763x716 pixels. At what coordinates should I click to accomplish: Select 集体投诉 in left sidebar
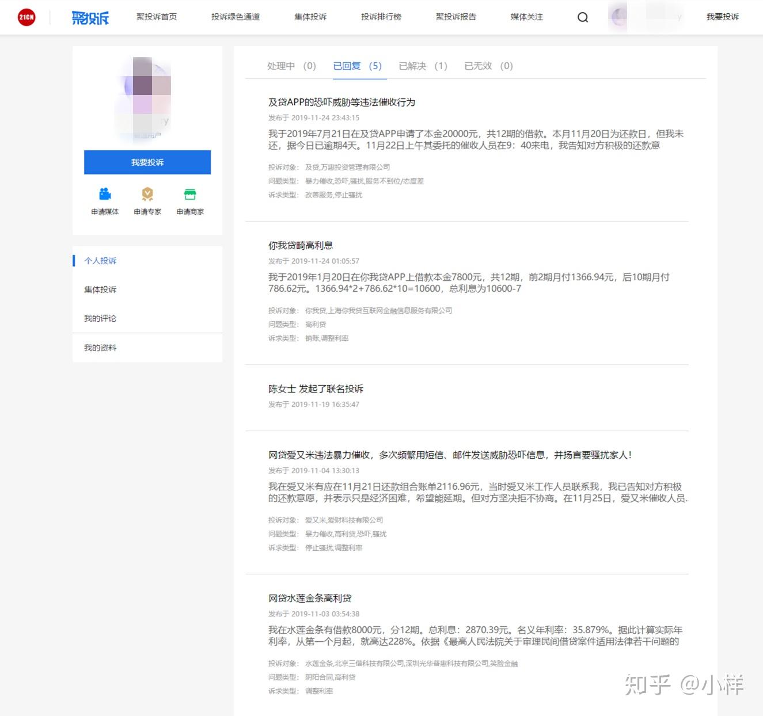tap(100, 290)
